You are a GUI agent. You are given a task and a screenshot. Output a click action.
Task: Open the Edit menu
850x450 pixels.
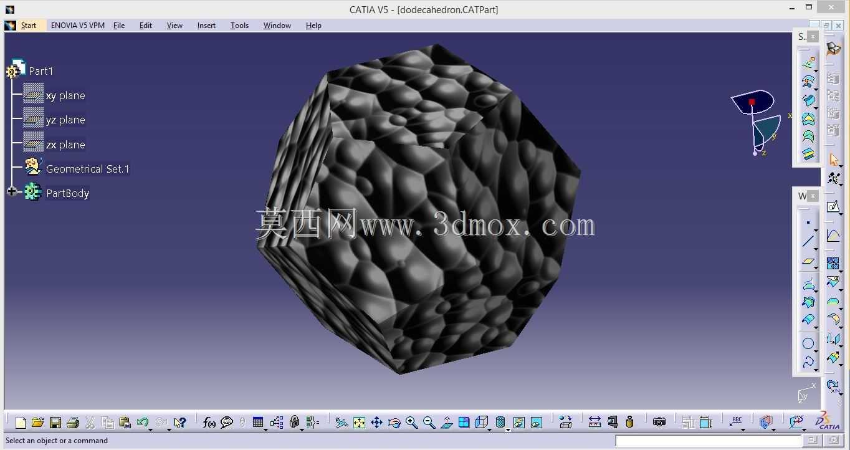click(146, 26)
